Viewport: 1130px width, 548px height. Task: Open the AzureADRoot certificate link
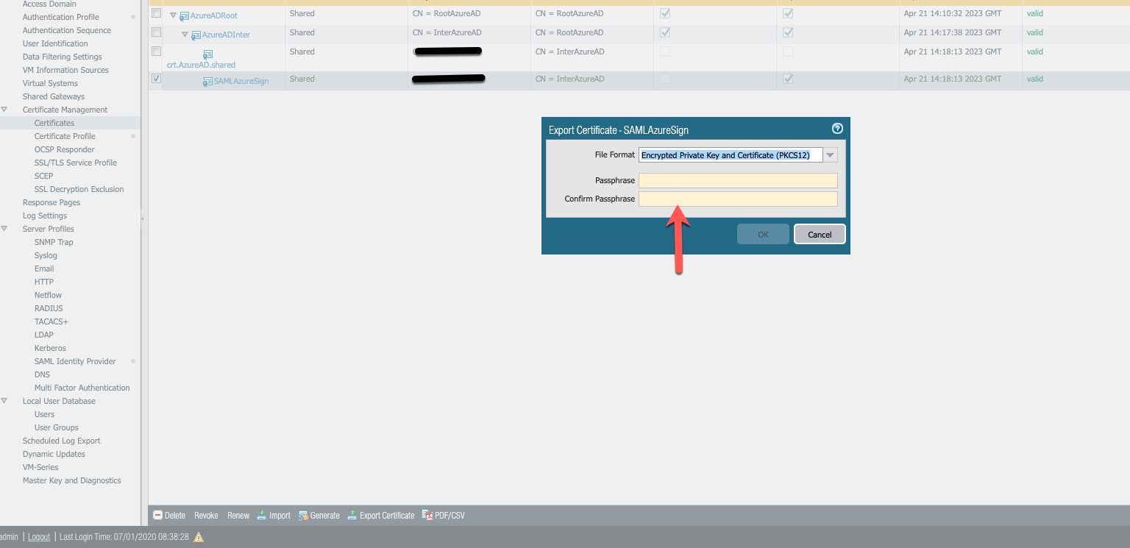click(214, 15)
